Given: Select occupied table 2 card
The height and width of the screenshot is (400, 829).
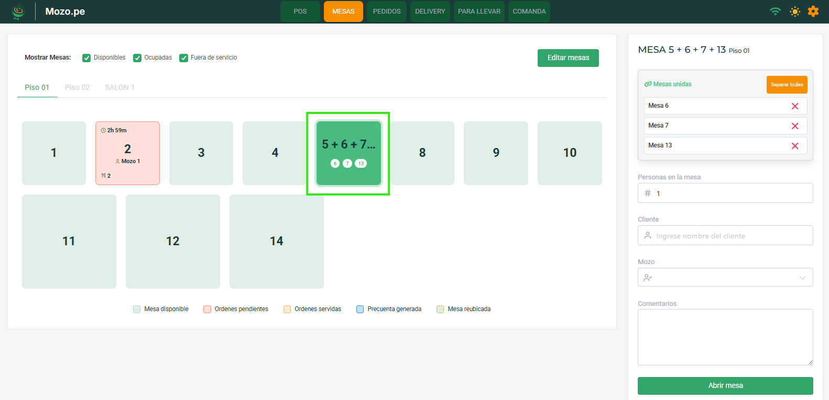Looking at the screenshot, I should [x=127, y=153].
